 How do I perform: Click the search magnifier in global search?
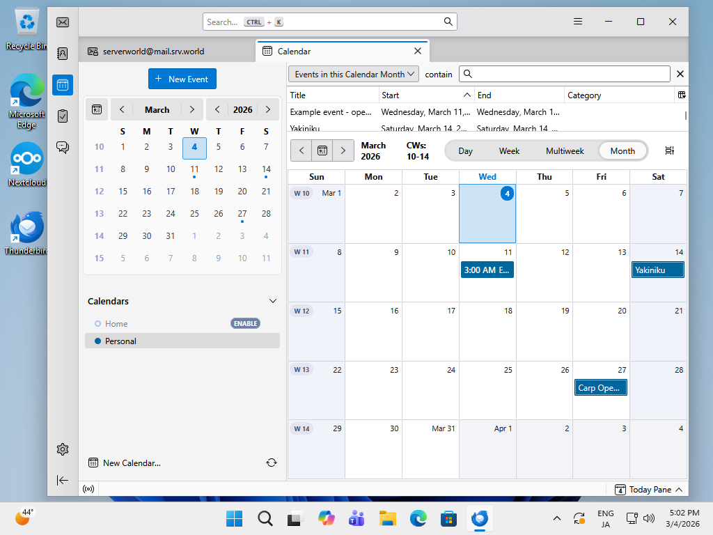point(448,22)
